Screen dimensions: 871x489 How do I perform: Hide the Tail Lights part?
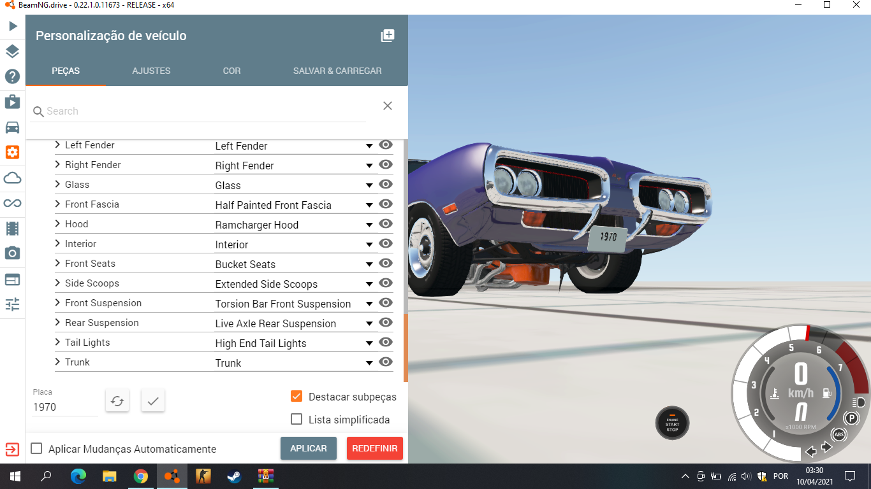pyautogui.click(x=385, y=342)
